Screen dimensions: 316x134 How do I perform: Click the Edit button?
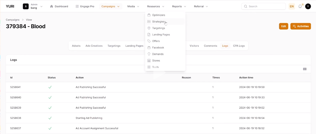click(x=284, y=26)
